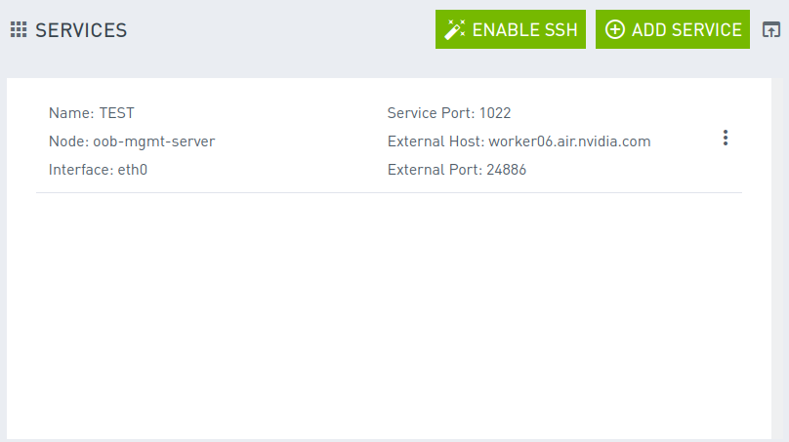Click the Service Port label
The height and width of the screenshot is (442, 789).
point(431,113)
